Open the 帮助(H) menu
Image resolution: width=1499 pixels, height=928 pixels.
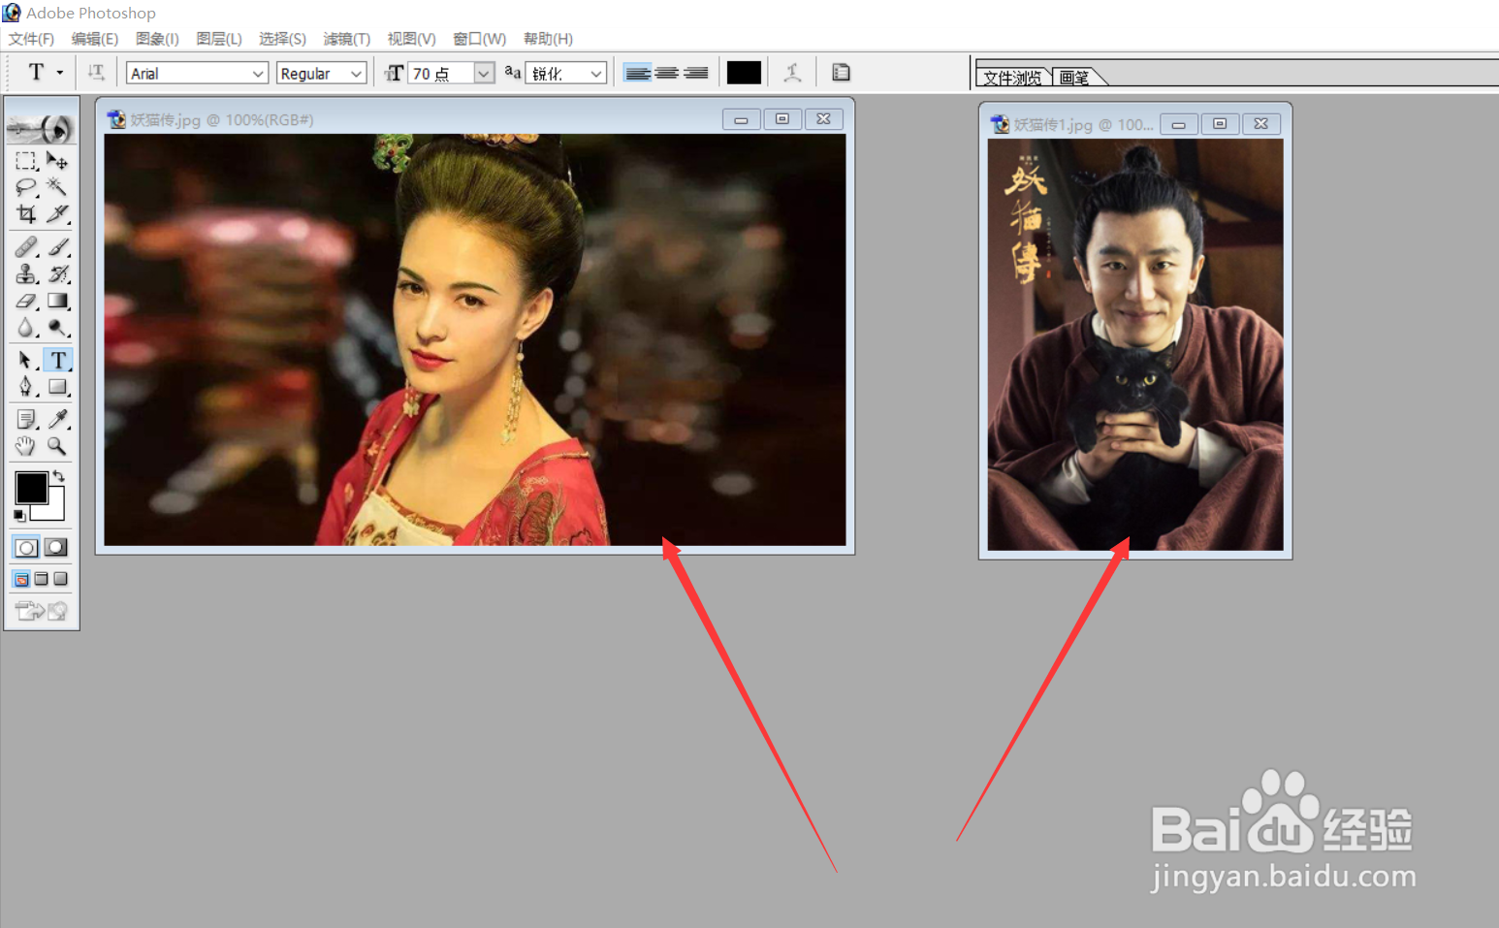point(548,39)
